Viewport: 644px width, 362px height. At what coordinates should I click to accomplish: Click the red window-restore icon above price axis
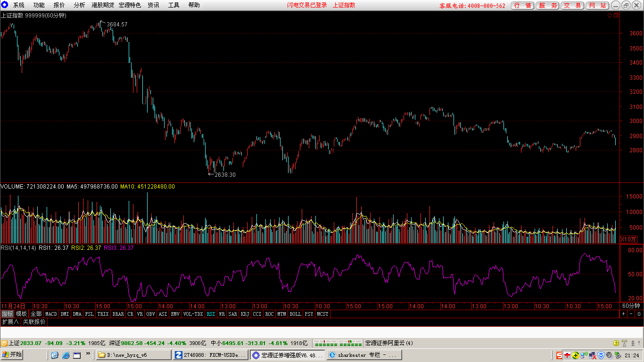616,16
